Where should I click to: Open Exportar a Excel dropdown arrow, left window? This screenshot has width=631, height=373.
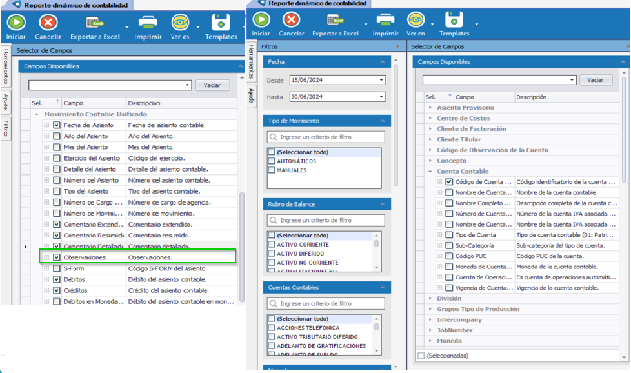[126, 27]
